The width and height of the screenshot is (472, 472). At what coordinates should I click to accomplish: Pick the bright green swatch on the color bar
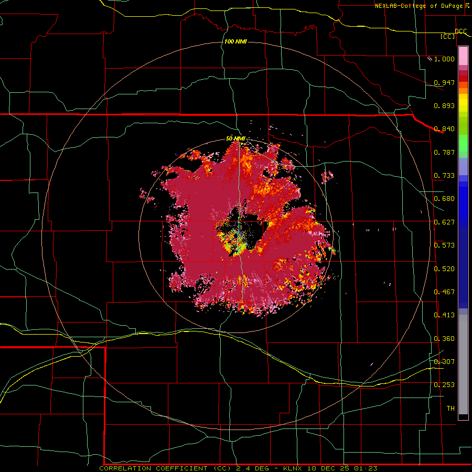[463, 143]
